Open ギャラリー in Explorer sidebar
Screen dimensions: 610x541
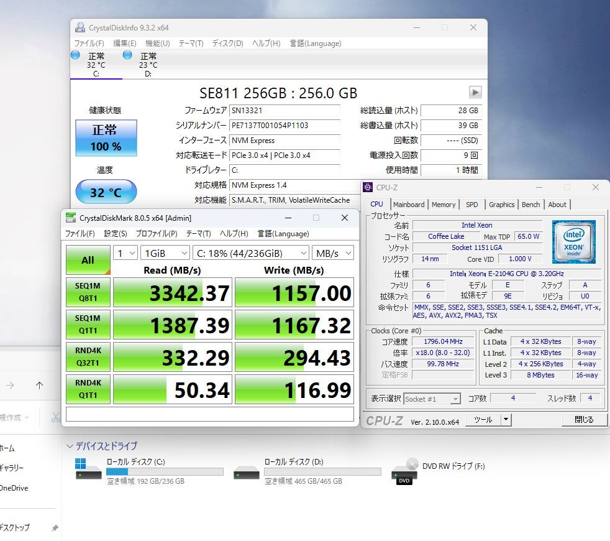pyautogui.click(x=12, y=468)
